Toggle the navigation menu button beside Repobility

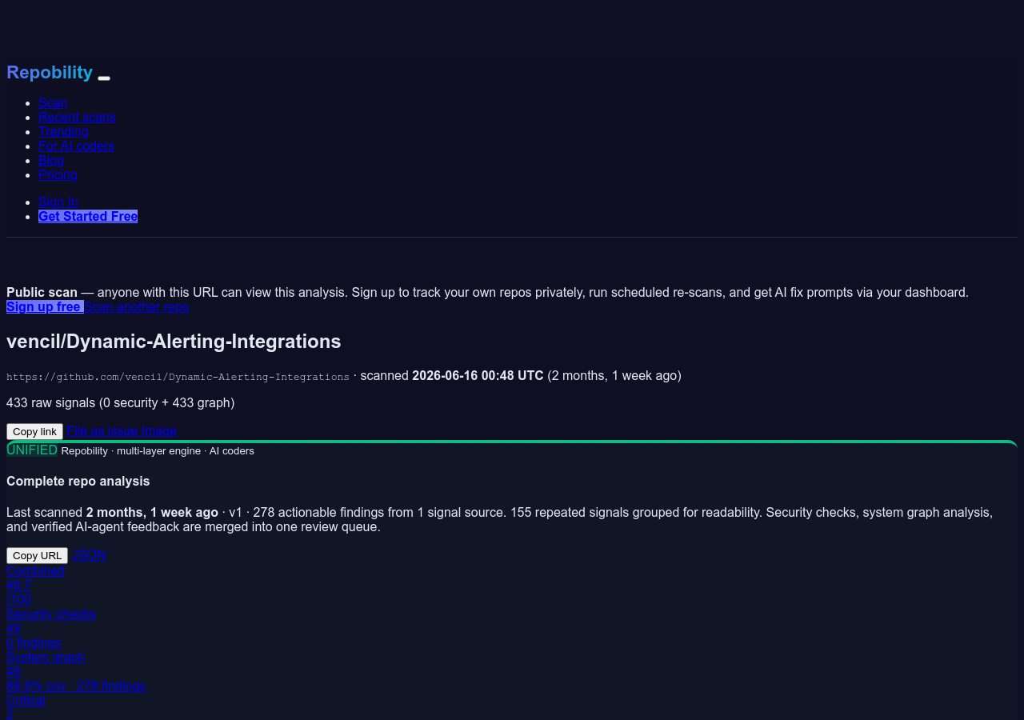pos(104,78)
